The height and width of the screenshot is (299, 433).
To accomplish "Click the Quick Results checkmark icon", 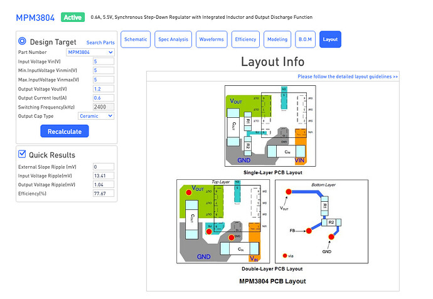I will pyautogui.click(x=22, y=154).
